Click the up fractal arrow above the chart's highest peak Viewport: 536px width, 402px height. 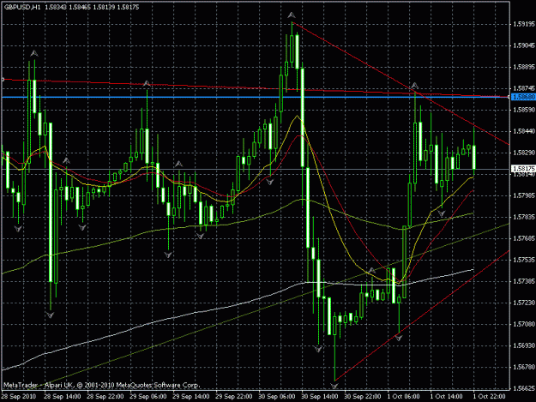pyautogui.click(x=292, y=15)
